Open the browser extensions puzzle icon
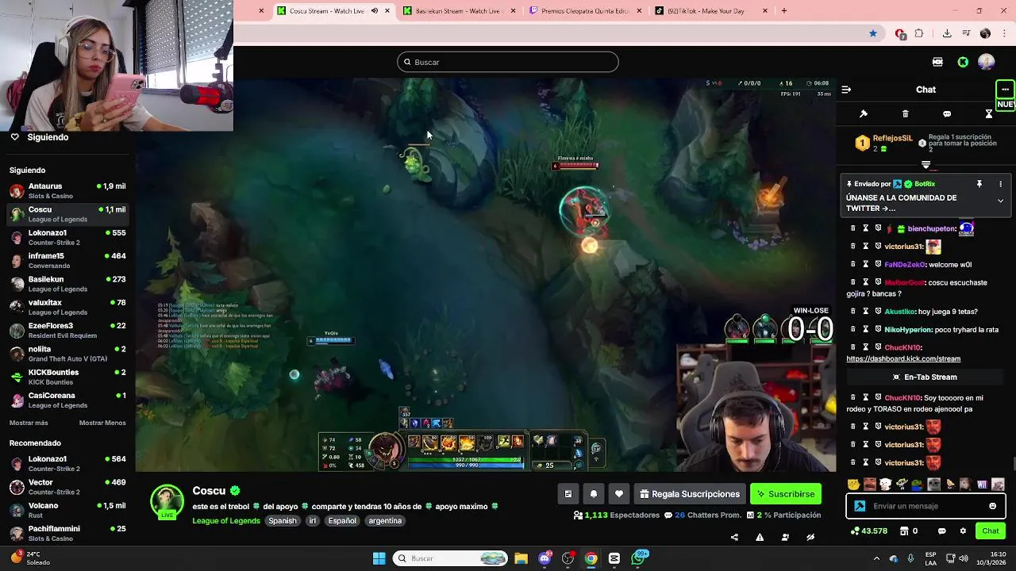Image resolution: width=1016 pixels, height=571 pixels. click(x=919, y=33)
